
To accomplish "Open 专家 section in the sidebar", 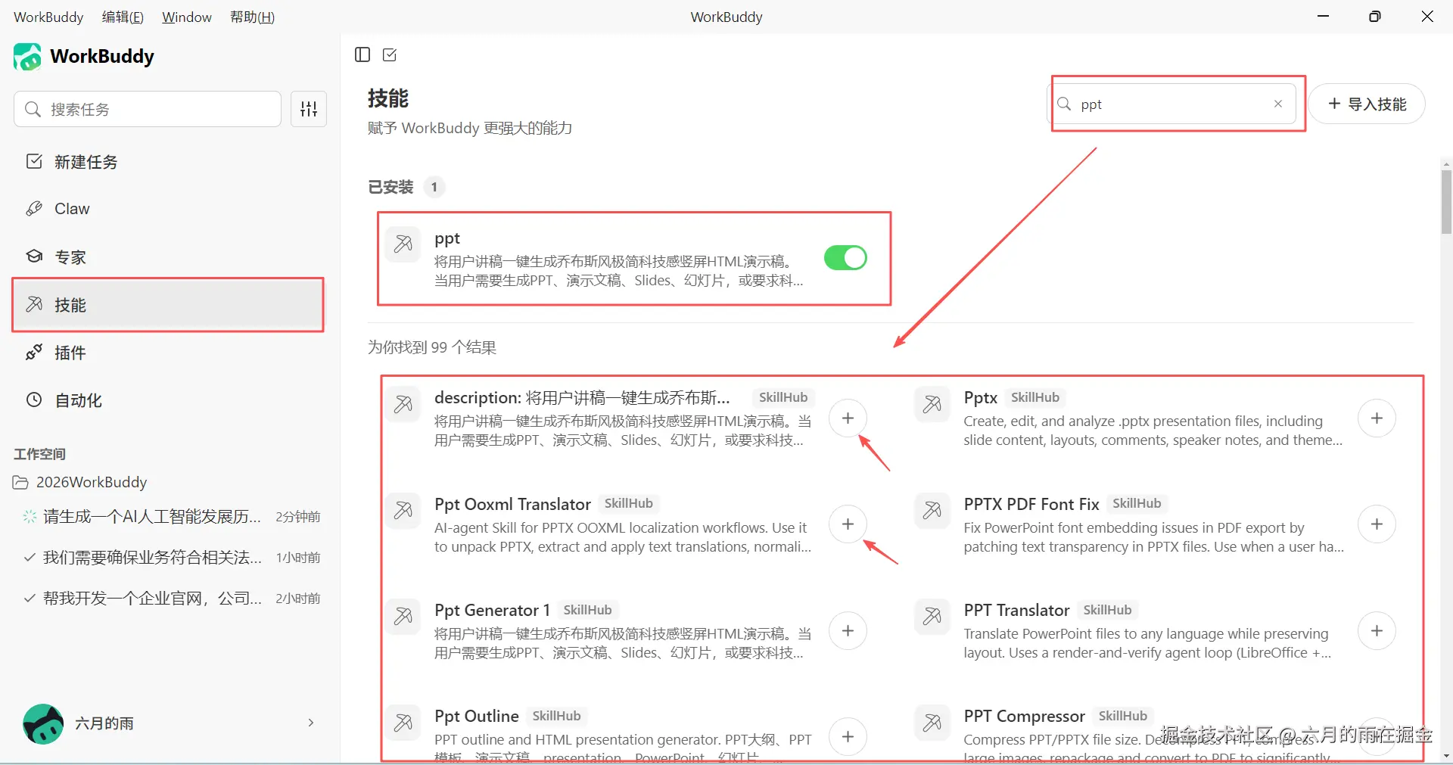I will (168, 257).
